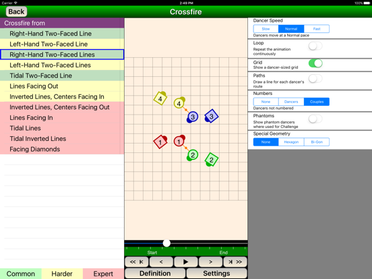The image size is (372, 279).
Task: Enable the Paths switch
Action: [315, 79]
